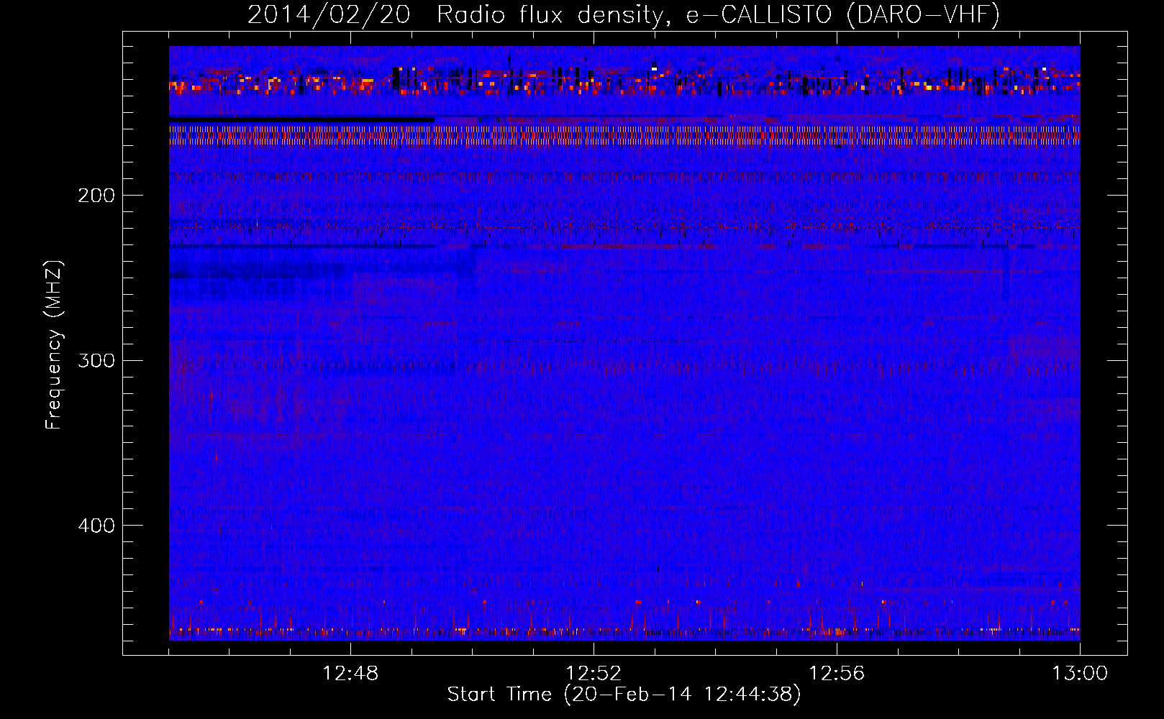Click the 13:00 time tick label

(1080, 674)
